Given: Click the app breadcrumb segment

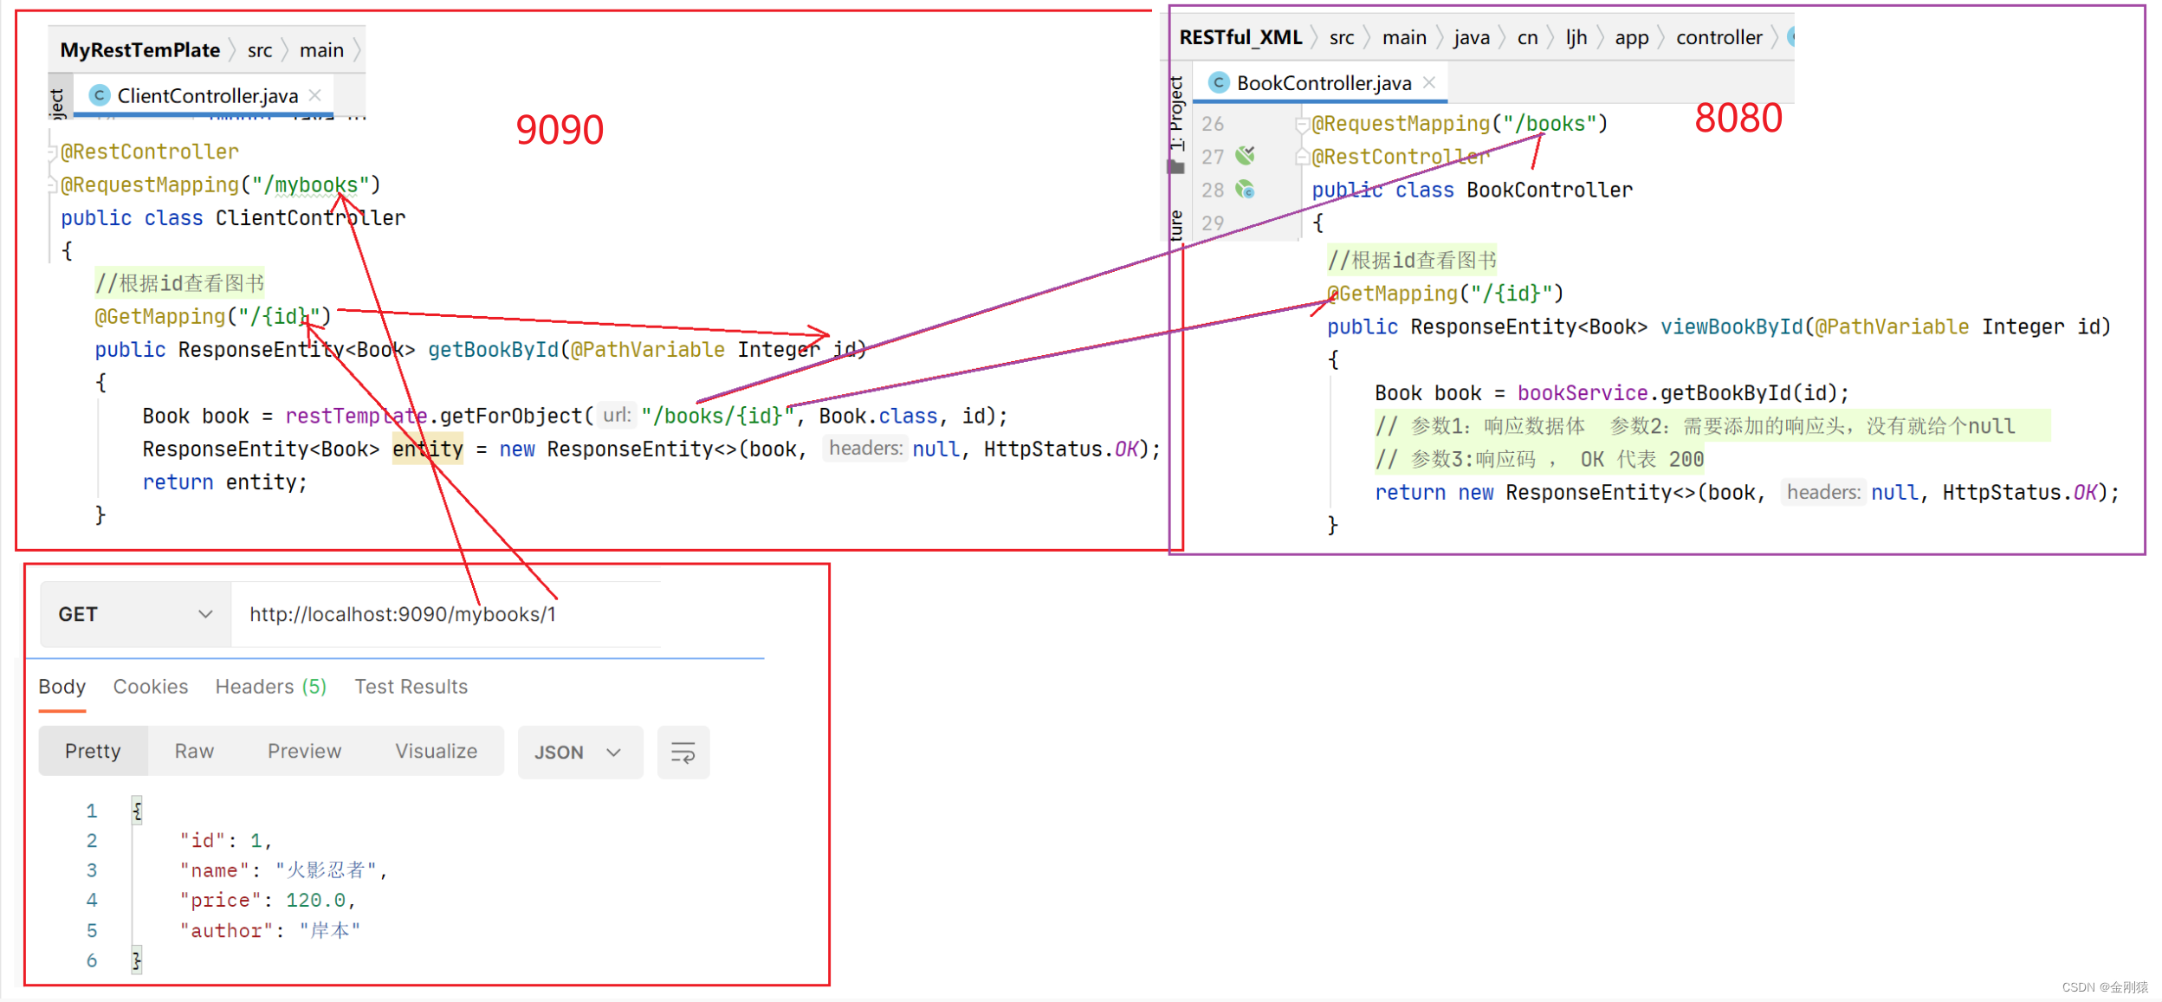Looking at the screenshot, I should (1632, 37).
